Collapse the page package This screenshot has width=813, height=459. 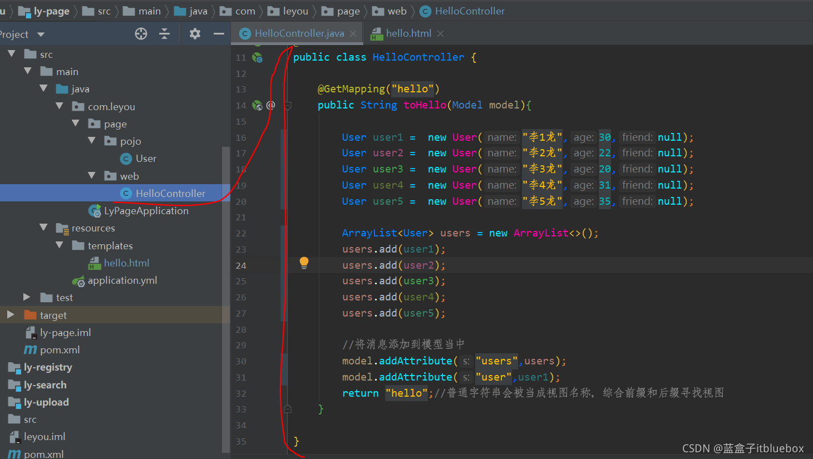pyautogui.click(x=75, y=123)
